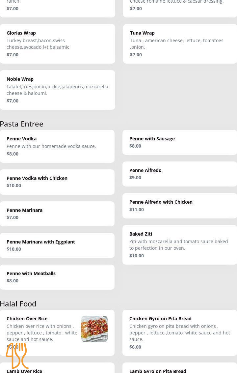
Task: Click the Pasta Entree section heading
Action: tap(22, 124)
